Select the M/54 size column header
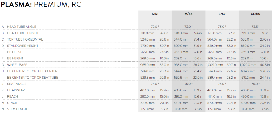The width and height of the screenshot is (273, 113). click(188, 14)
